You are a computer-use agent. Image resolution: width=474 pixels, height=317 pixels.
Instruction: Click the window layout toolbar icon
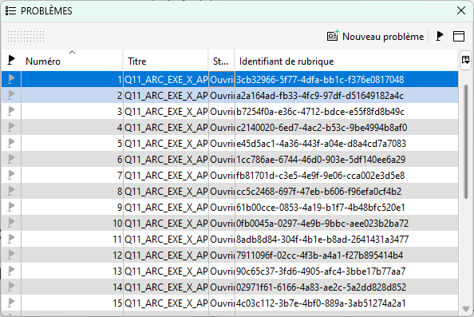(x=459, y=36)
